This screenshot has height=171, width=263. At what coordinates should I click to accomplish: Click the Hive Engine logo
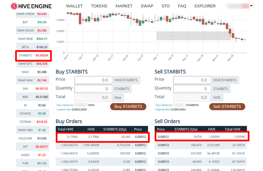point(31,6)
